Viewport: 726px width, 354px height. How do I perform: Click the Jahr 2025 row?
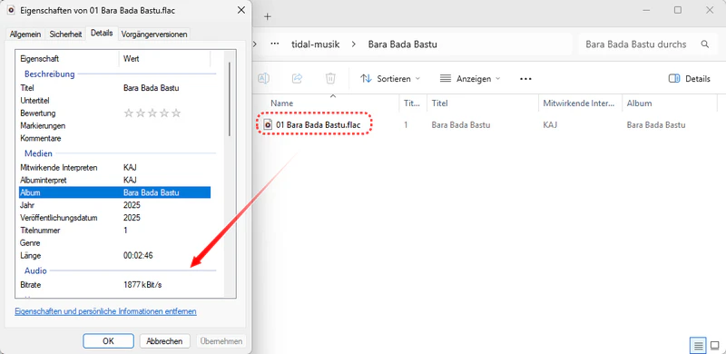click(115, 205)
